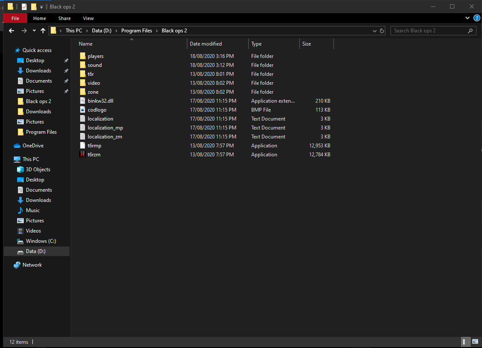Open the recent locations dropdown arrow

coord(34,31)
